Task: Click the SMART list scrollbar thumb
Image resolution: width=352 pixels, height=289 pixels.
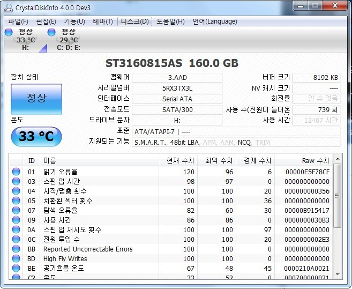Action: click(337, 196)
